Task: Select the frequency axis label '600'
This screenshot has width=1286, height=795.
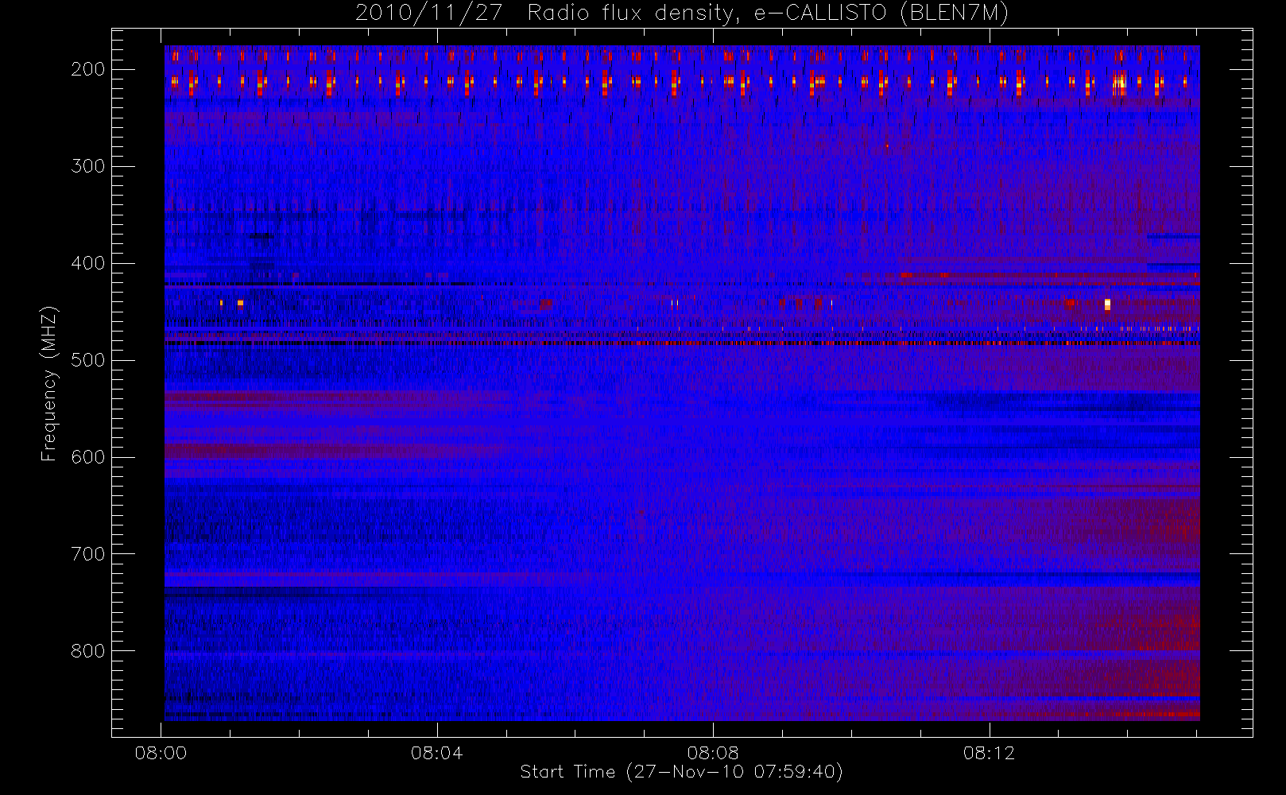Action: point(87,457)
